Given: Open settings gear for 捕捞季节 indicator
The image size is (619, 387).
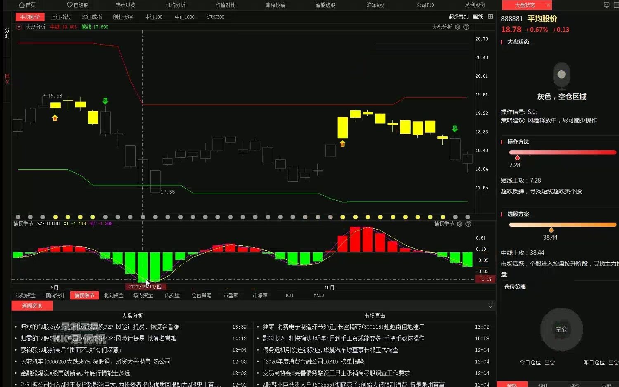Looking at the screenshot, I should coord(460,223).
